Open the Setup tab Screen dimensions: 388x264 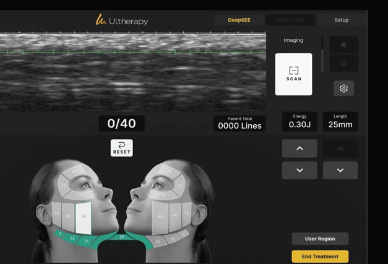342,20
